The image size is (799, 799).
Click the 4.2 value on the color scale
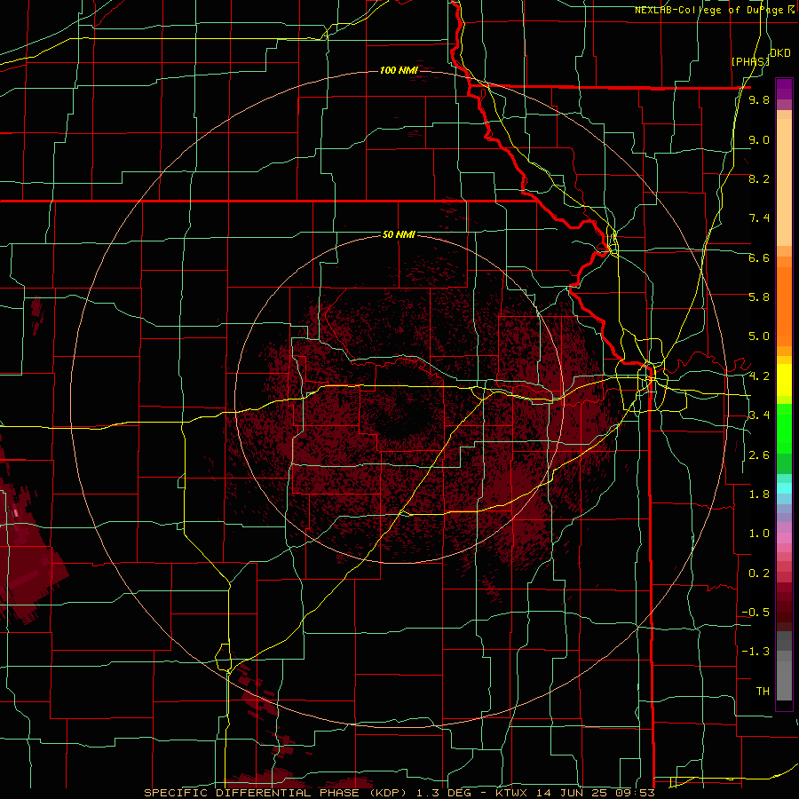[759, 376]
